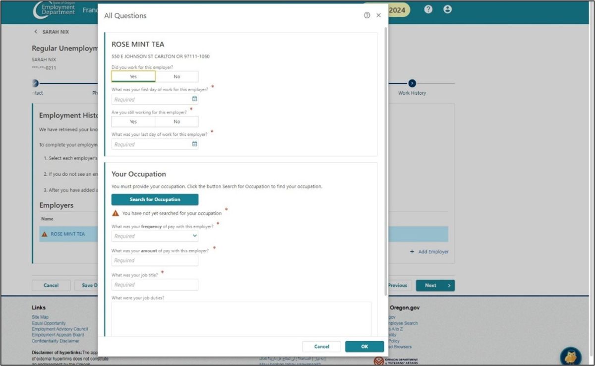Viewport: 595px width, 366px height.
Task: Close the All Questions dialog
Action: point(379,15)
